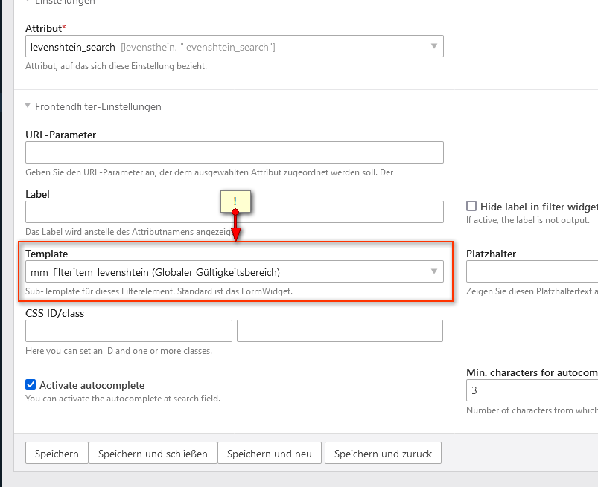The height and width of the screenshot is (487, 598).
Task: Click the second CSS class field
Action: click(x=340, y=331)
